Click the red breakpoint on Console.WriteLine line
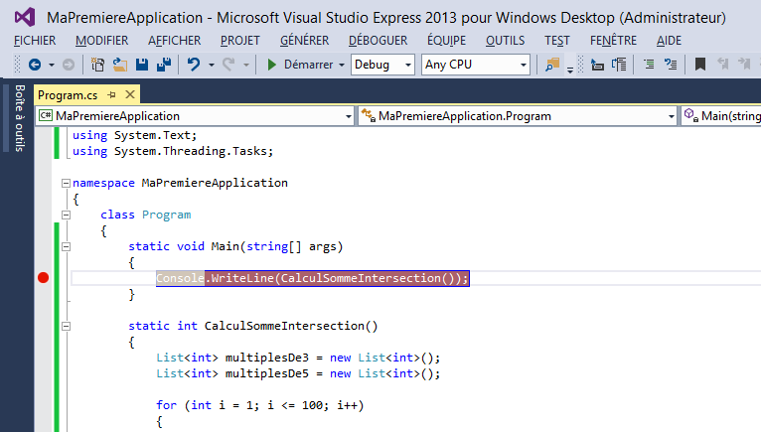The height and width of the screenshot is (432, 761). tap(43, 278)
